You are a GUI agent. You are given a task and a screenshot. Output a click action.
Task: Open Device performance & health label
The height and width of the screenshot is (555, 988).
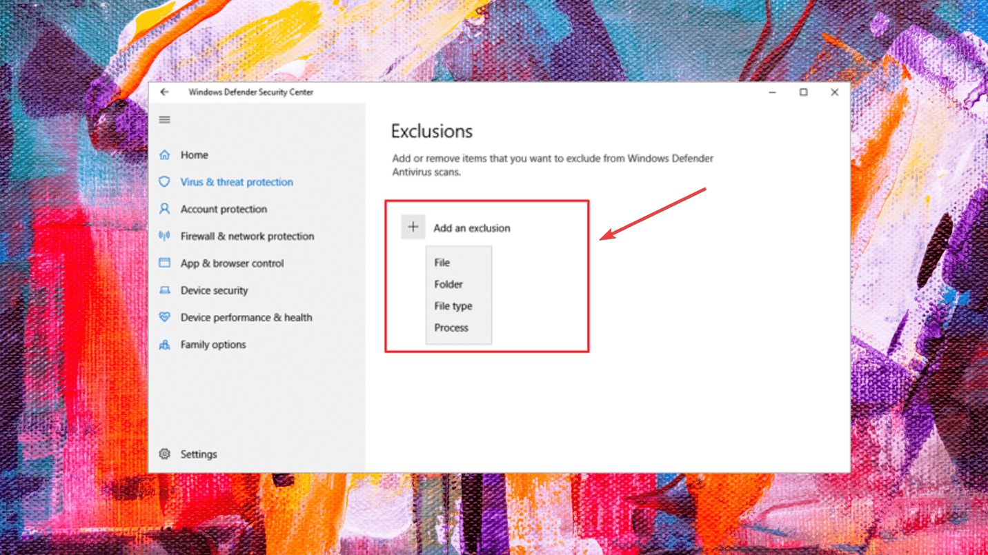[x=246, y=317]
